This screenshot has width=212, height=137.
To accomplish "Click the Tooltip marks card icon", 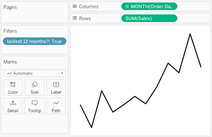I will point(35,103).
